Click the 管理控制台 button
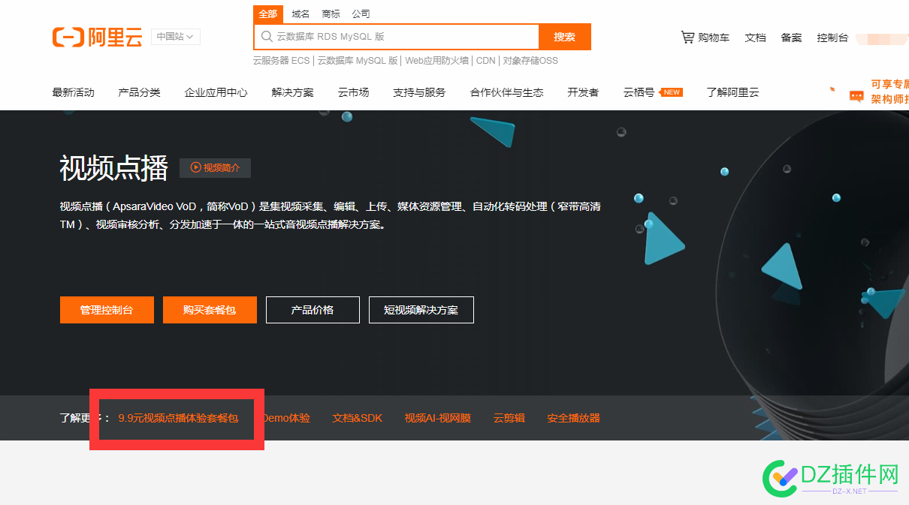909x505 pixels. [x=107, y=310]
